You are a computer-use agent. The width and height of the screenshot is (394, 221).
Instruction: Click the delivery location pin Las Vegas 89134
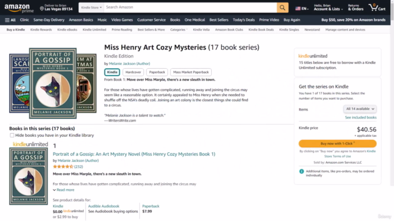pos(56,7)
